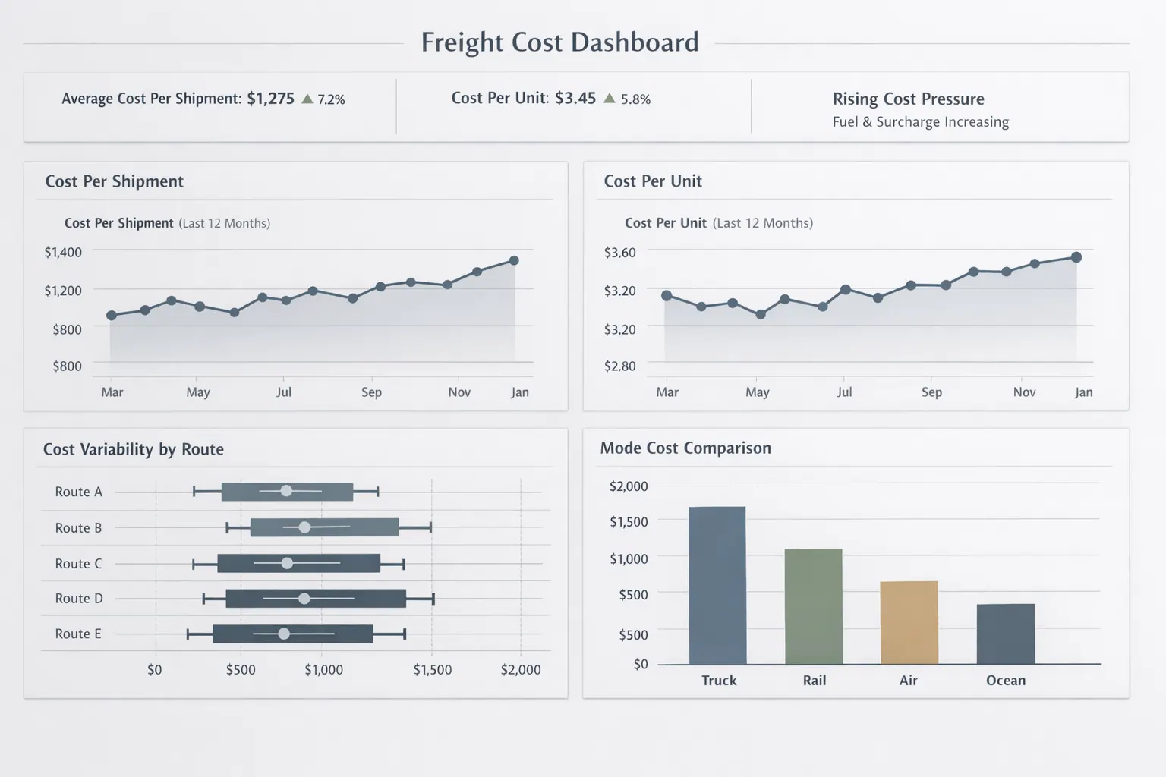The width and height of the screenshot is (1166, 777).
Task: Click the Average Cost Per Shipment value $1,275
Action: (x=269, y=99)
